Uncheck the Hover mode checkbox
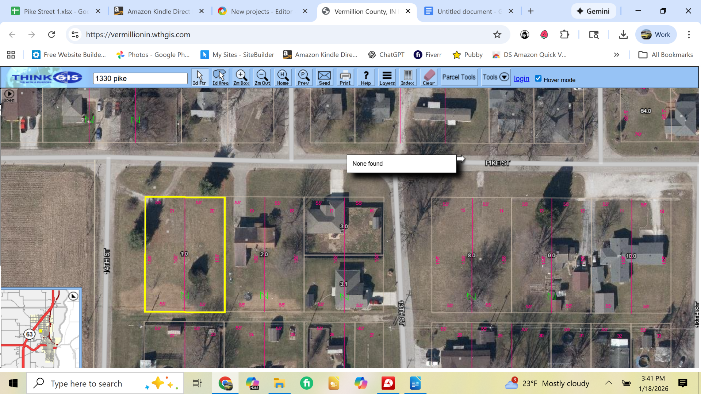 pos(538,78)
